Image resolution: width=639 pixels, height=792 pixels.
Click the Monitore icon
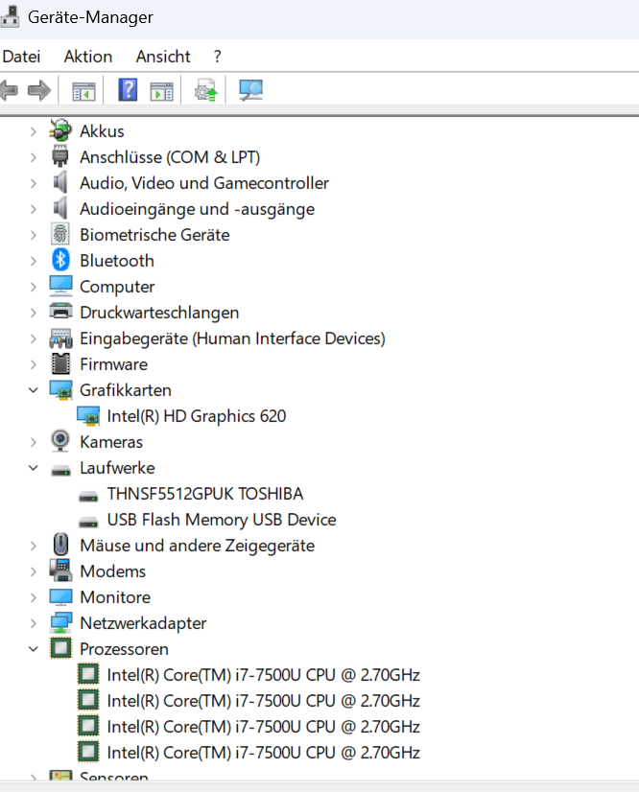click(x=60, y=596)
